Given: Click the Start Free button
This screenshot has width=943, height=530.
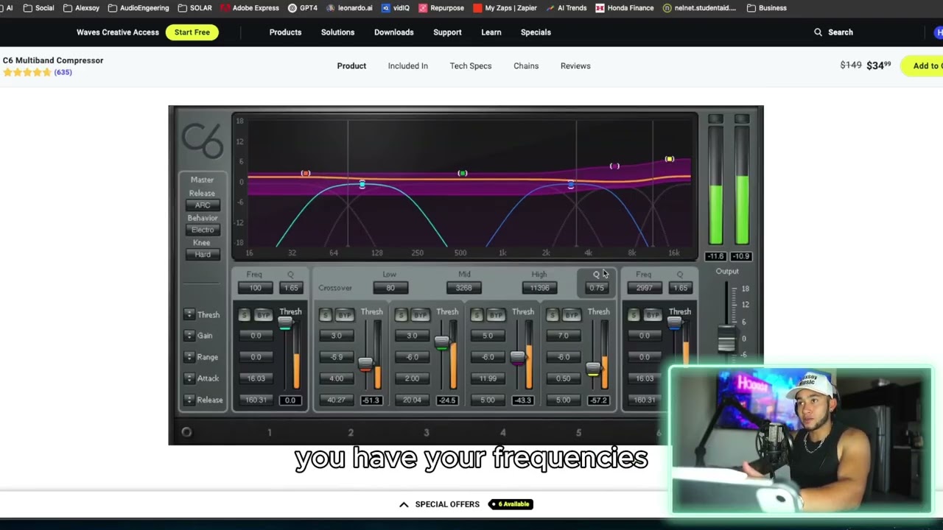Looking at the screenshot, I should [192, 32].
